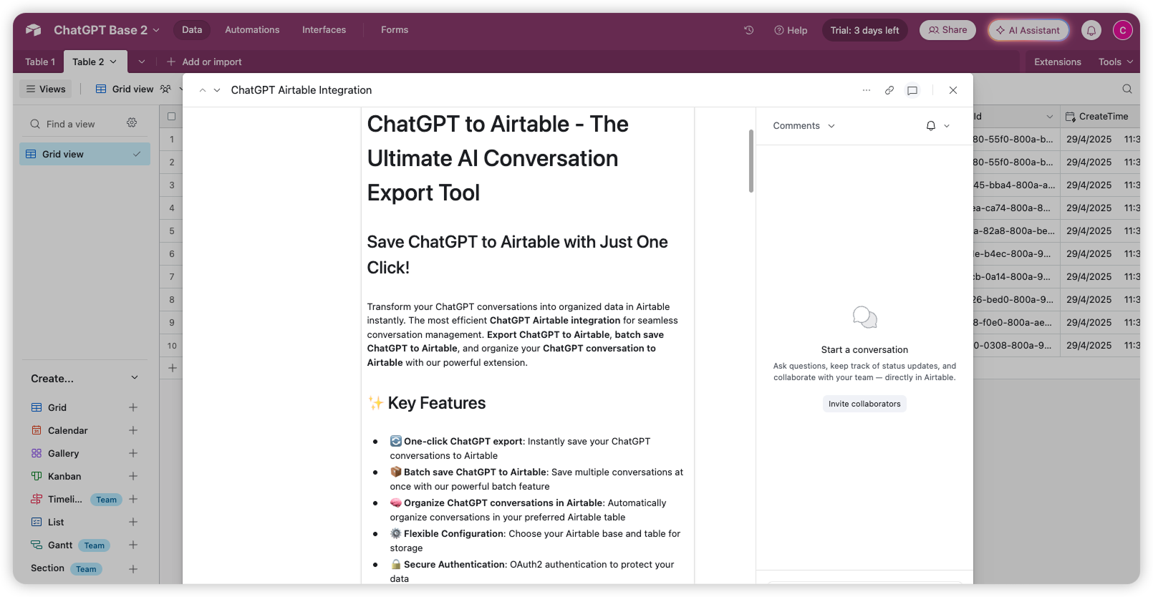Open the Interfaces tab
This screenshot has width=1153, height=597.
click(x=324, y=30)
